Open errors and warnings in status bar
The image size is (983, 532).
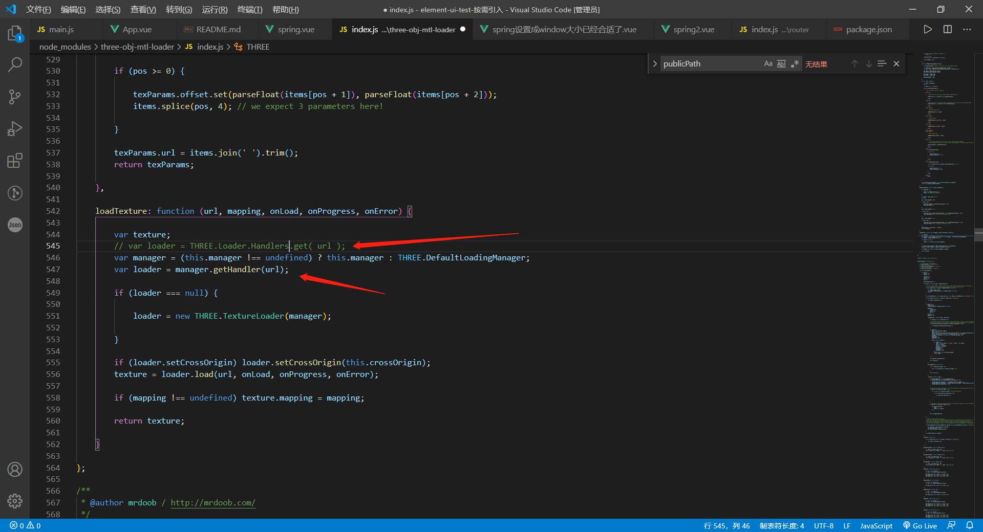pyautogui.click(x=25, y=525)
